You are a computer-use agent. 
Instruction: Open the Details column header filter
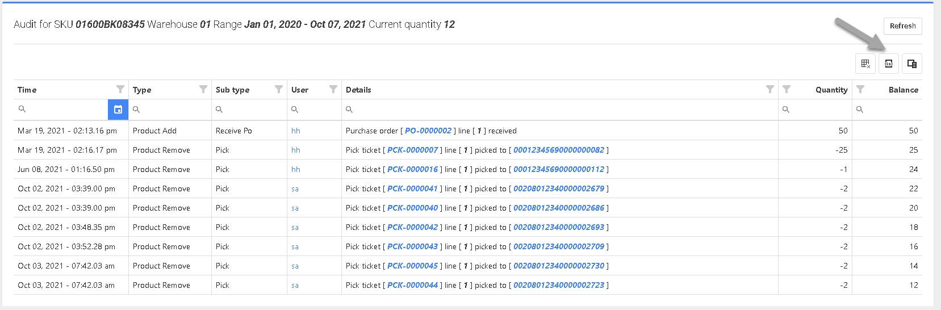[770, 89]
